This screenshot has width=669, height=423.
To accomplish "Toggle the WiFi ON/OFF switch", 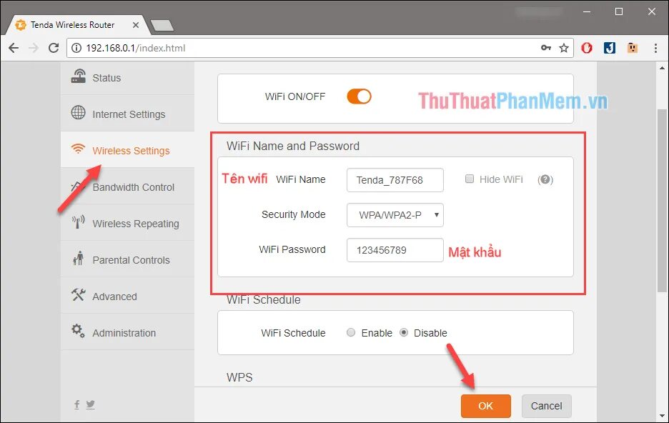I will (x=359, y=96).
